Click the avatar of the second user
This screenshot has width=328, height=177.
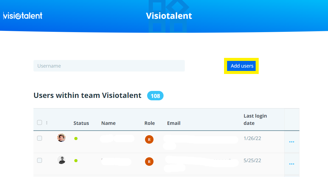61,160
